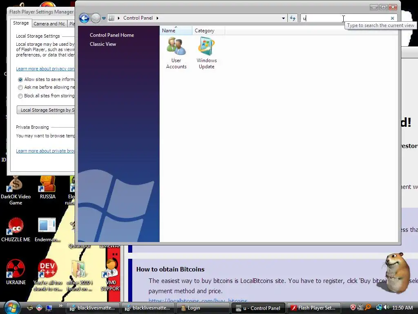Select Allow sites to save information radio

click(x=20, y=80)
